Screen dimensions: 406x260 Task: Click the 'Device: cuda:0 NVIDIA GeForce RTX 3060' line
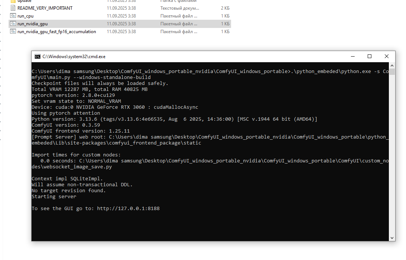point(115,107)
